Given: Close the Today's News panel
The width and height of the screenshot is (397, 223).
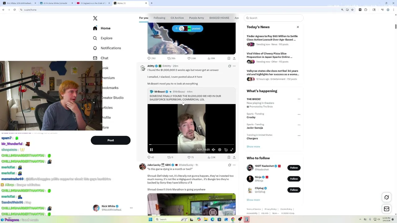Looking at the screenshot, I should click(298, 27).
